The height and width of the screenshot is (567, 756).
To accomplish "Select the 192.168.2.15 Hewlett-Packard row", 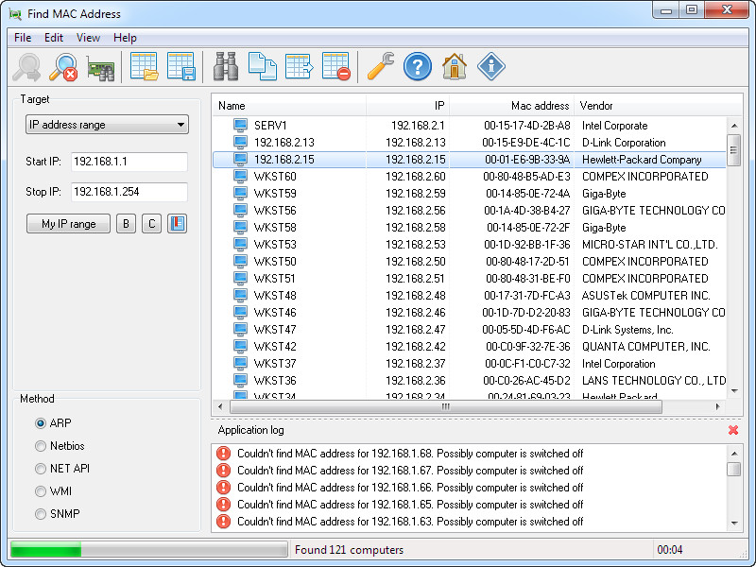I will point(470,160).
